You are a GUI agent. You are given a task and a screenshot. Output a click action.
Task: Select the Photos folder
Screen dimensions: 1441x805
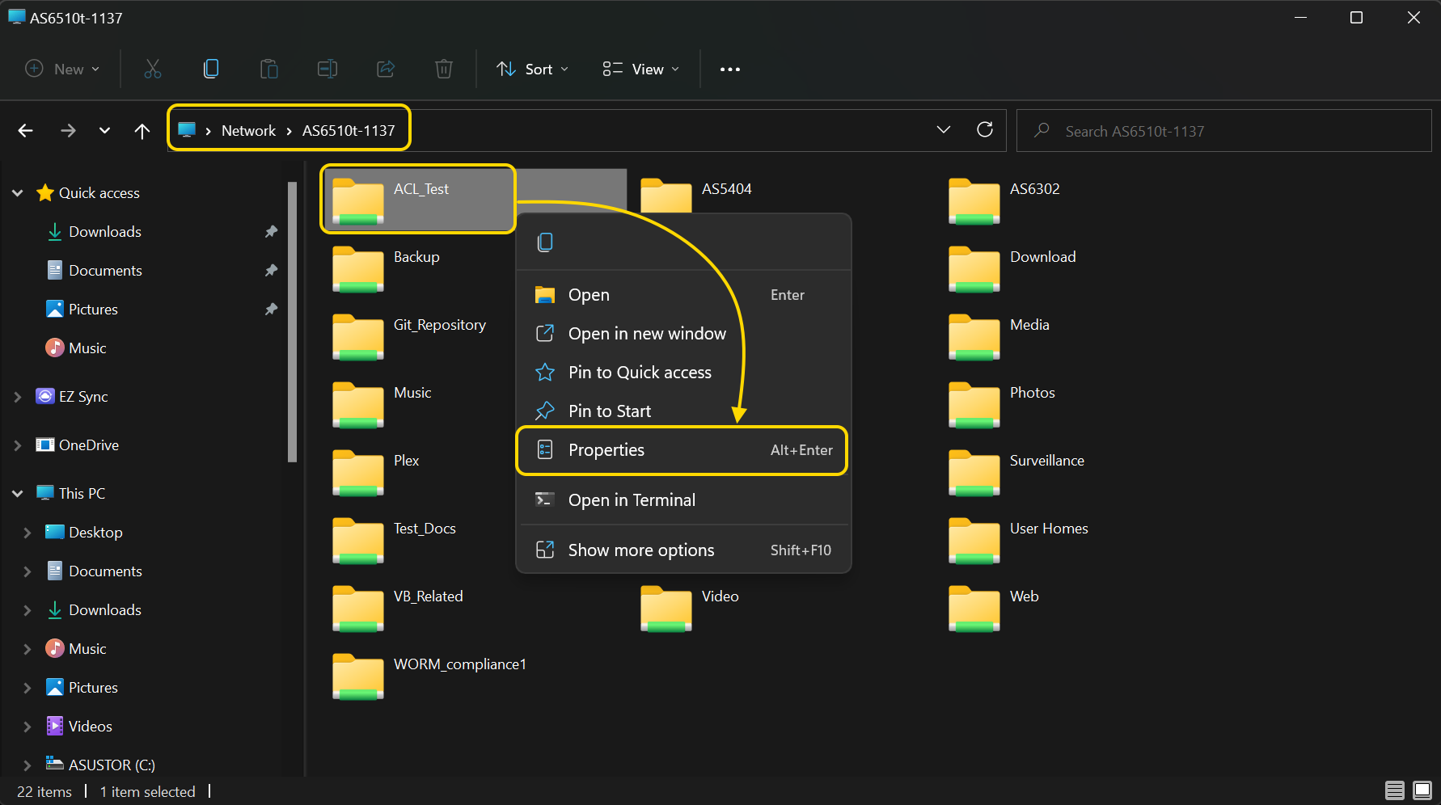[x=1003, y=403]
